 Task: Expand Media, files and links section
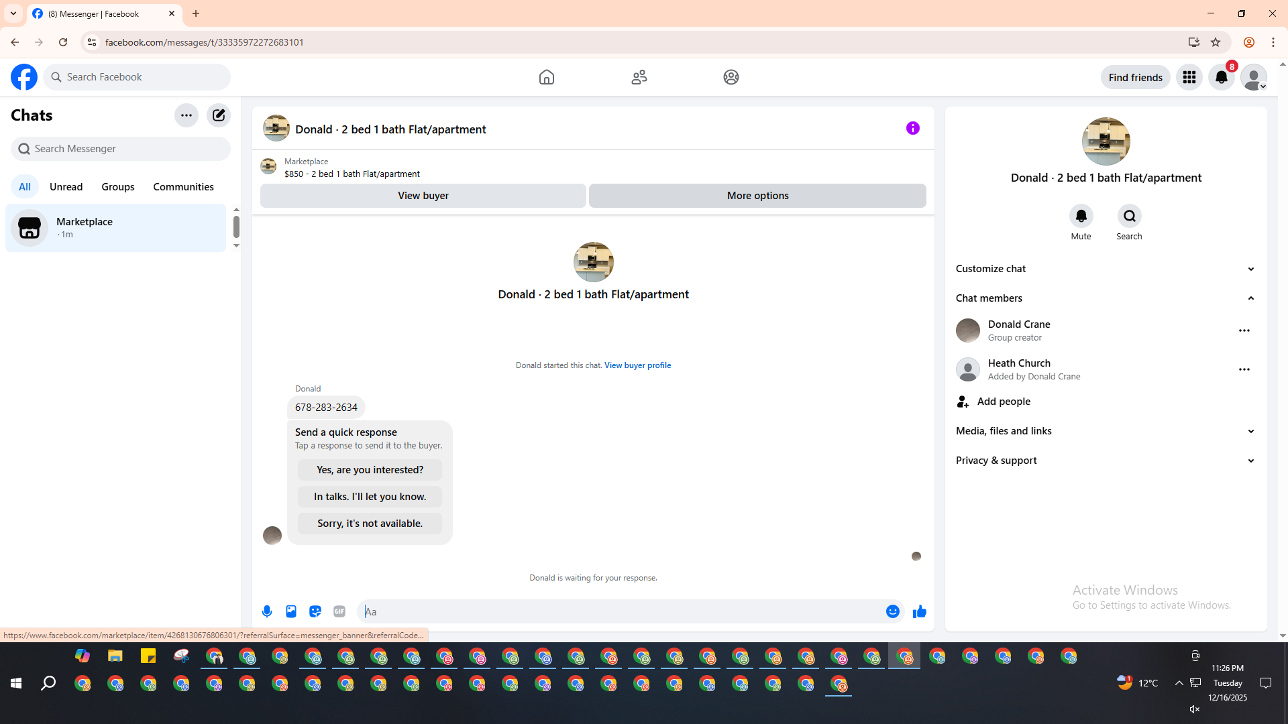point(1106,431)
